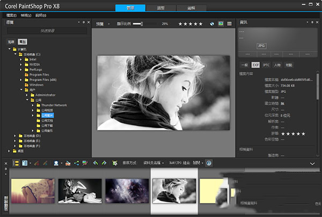Expand the Thunder Network folder
Image resolution: width=322 pixels, height=217 pixels.
click(33, 105)
